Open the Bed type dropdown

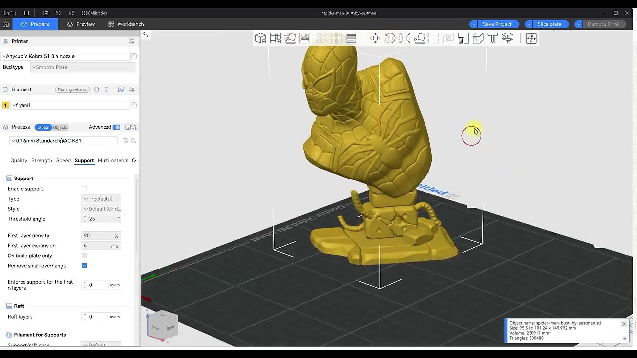83,67
